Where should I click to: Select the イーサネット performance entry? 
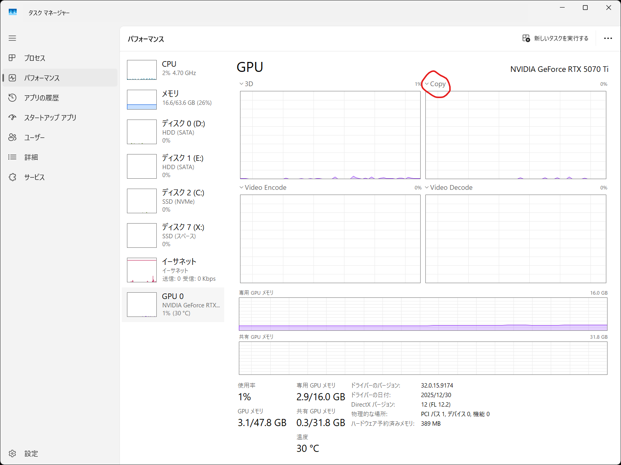(173, 270)
